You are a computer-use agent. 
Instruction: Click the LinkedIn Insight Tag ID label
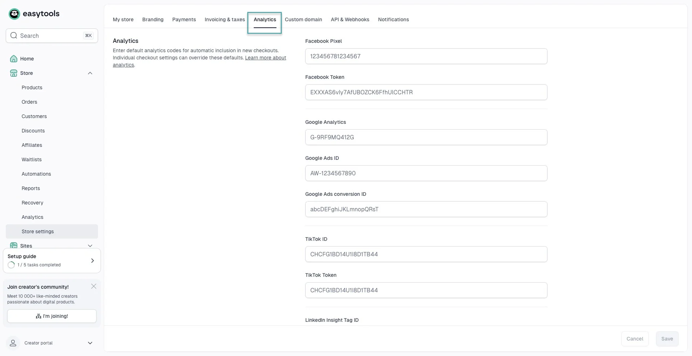click(332, 320)
